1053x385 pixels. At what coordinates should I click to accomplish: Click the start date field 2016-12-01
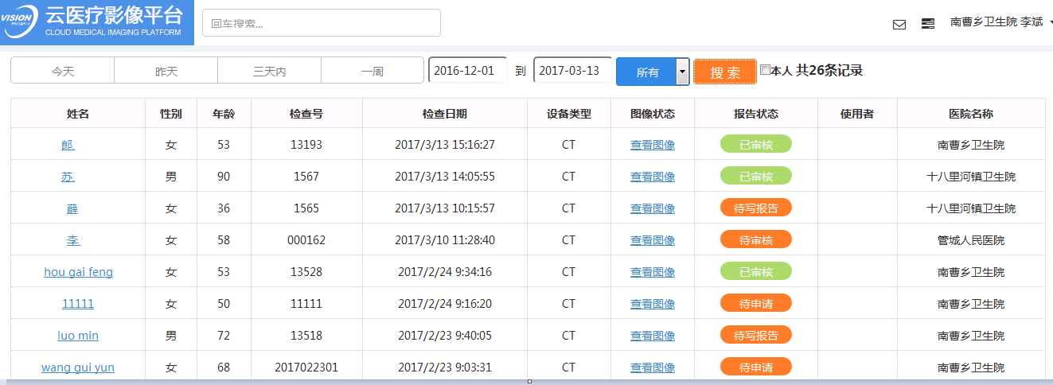coord(467,71)
